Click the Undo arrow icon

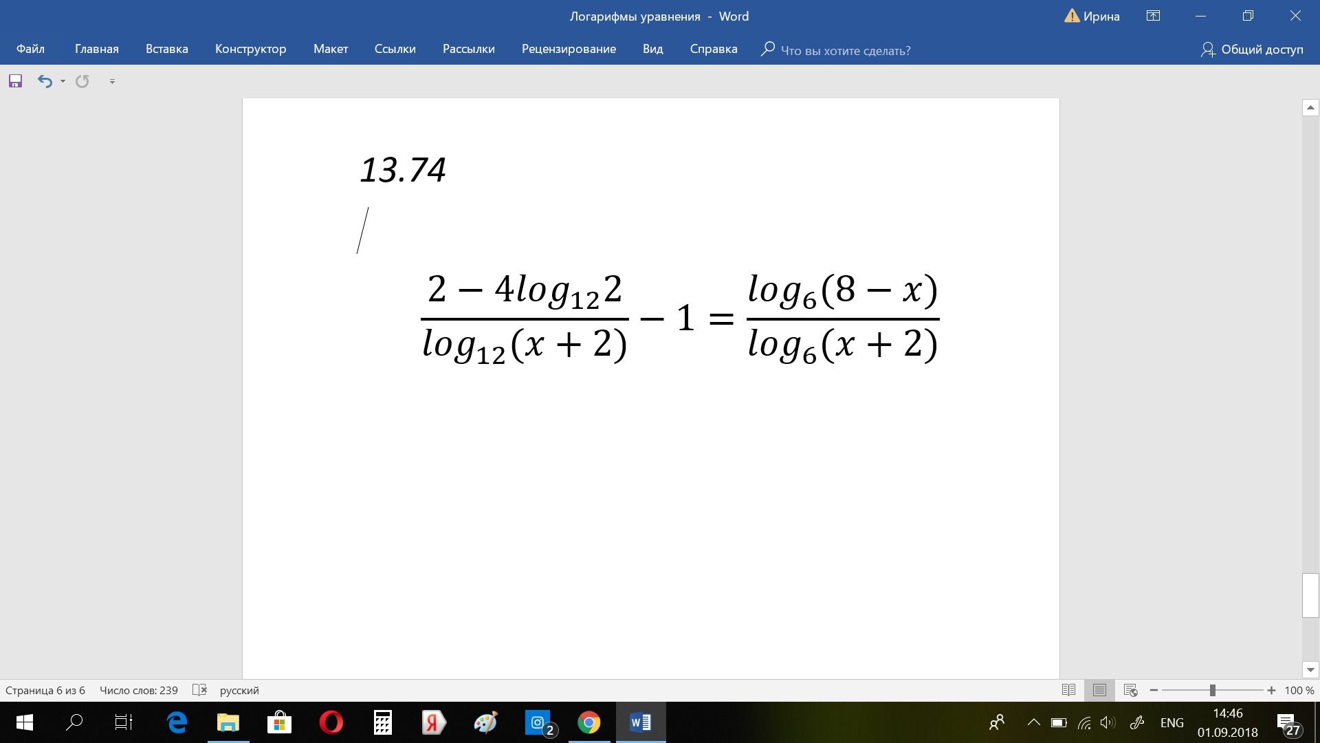coord(45,81)
